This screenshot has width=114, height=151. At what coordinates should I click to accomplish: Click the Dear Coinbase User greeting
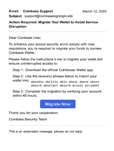[25, 38]
